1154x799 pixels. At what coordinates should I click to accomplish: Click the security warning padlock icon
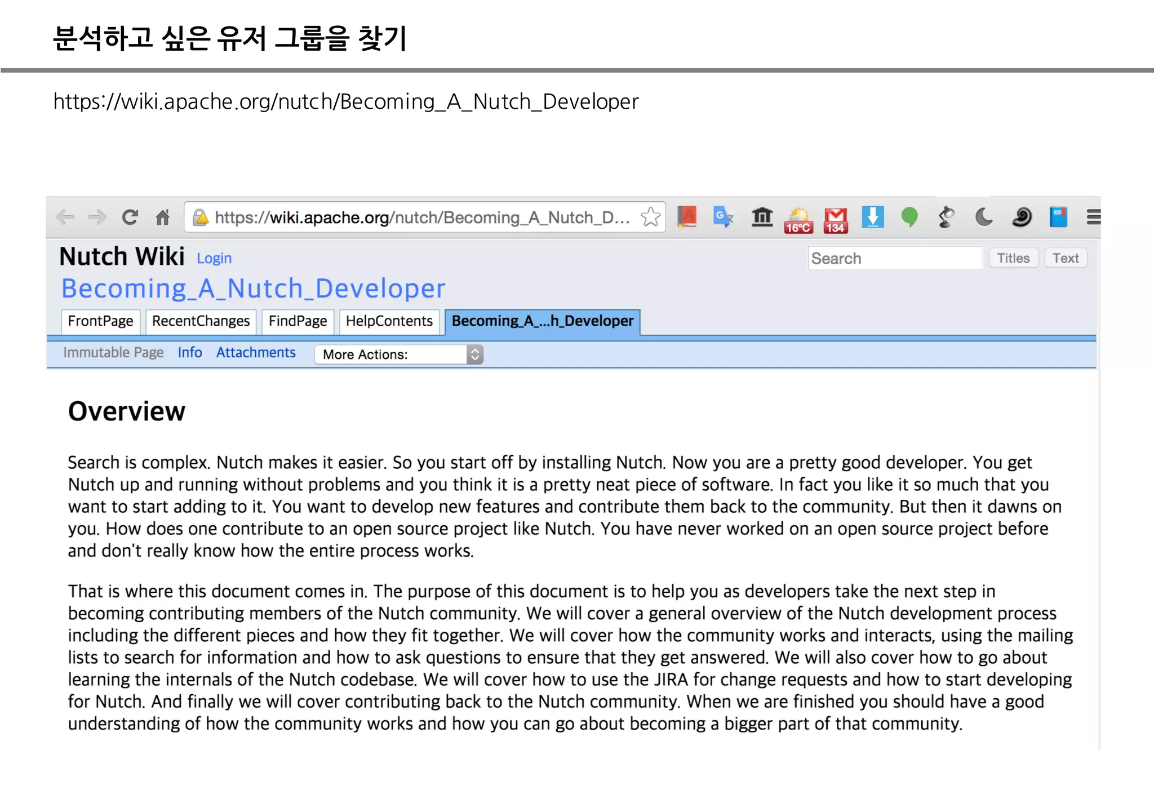click(x=200, y=217)
